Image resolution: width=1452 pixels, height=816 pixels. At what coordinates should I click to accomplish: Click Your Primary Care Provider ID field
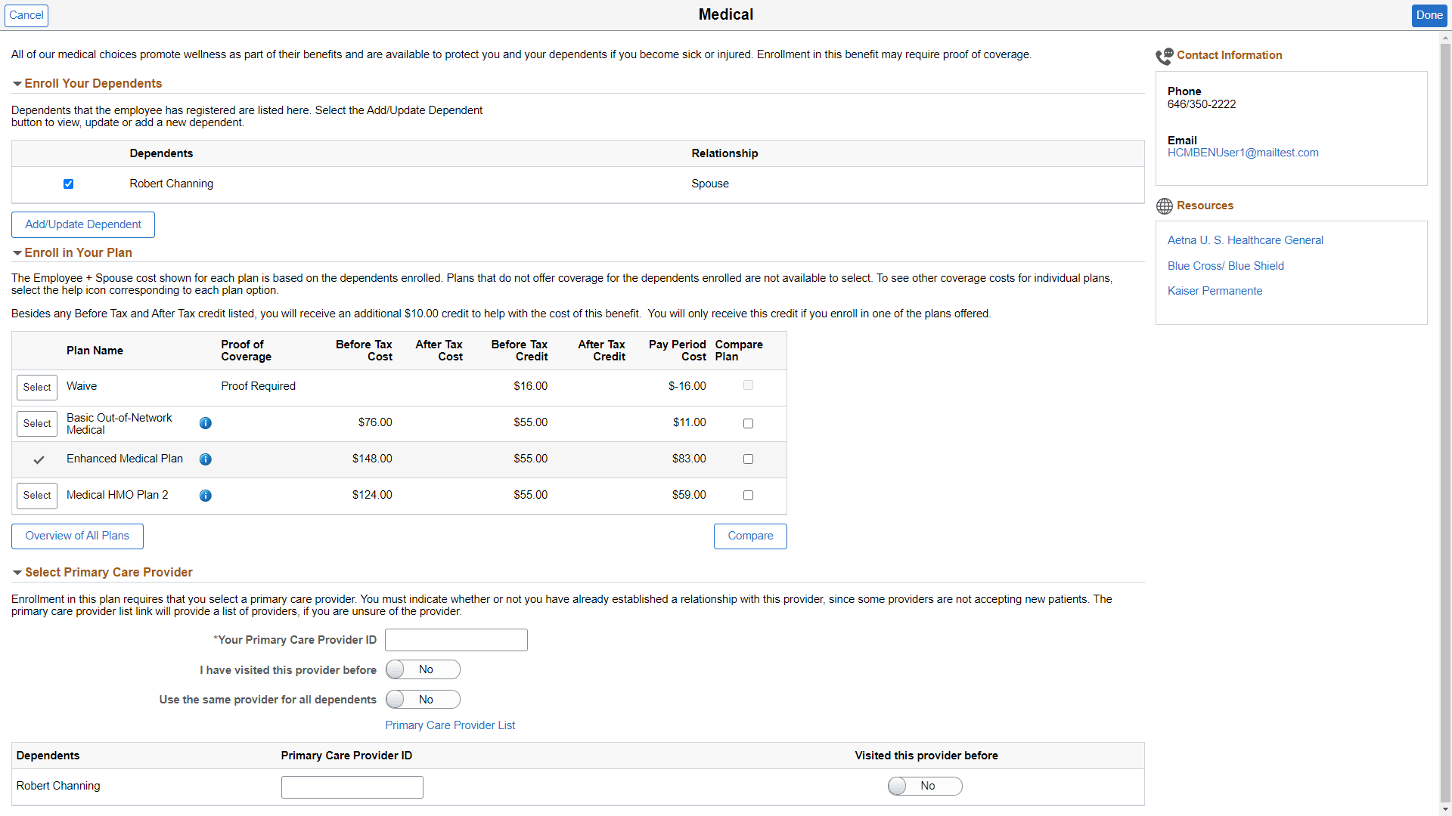pos(456,640)
